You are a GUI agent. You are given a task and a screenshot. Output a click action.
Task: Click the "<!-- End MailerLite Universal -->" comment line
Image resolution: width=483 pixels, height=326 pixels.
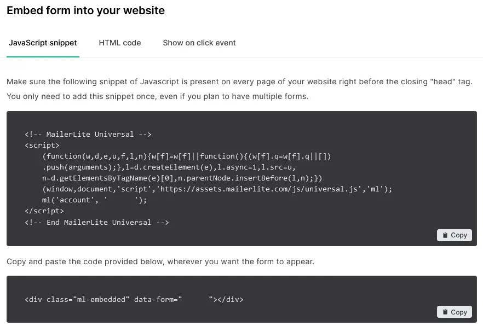(x=97, y=222)
